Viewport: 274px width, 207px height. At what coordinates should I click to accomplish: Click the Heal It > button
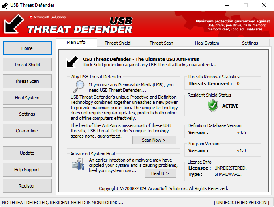click(x=161, y=173)
